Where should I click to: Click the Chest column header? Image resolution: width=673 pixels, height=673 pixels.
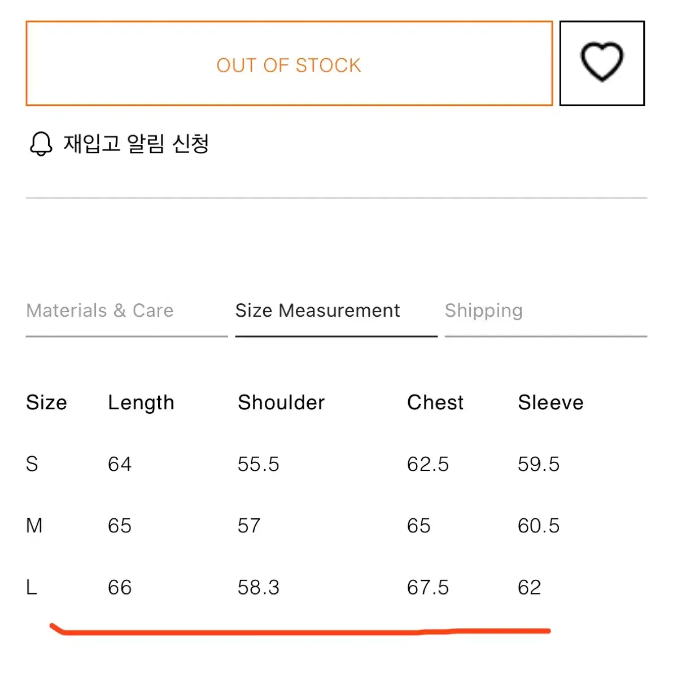(x=435, y=403)
